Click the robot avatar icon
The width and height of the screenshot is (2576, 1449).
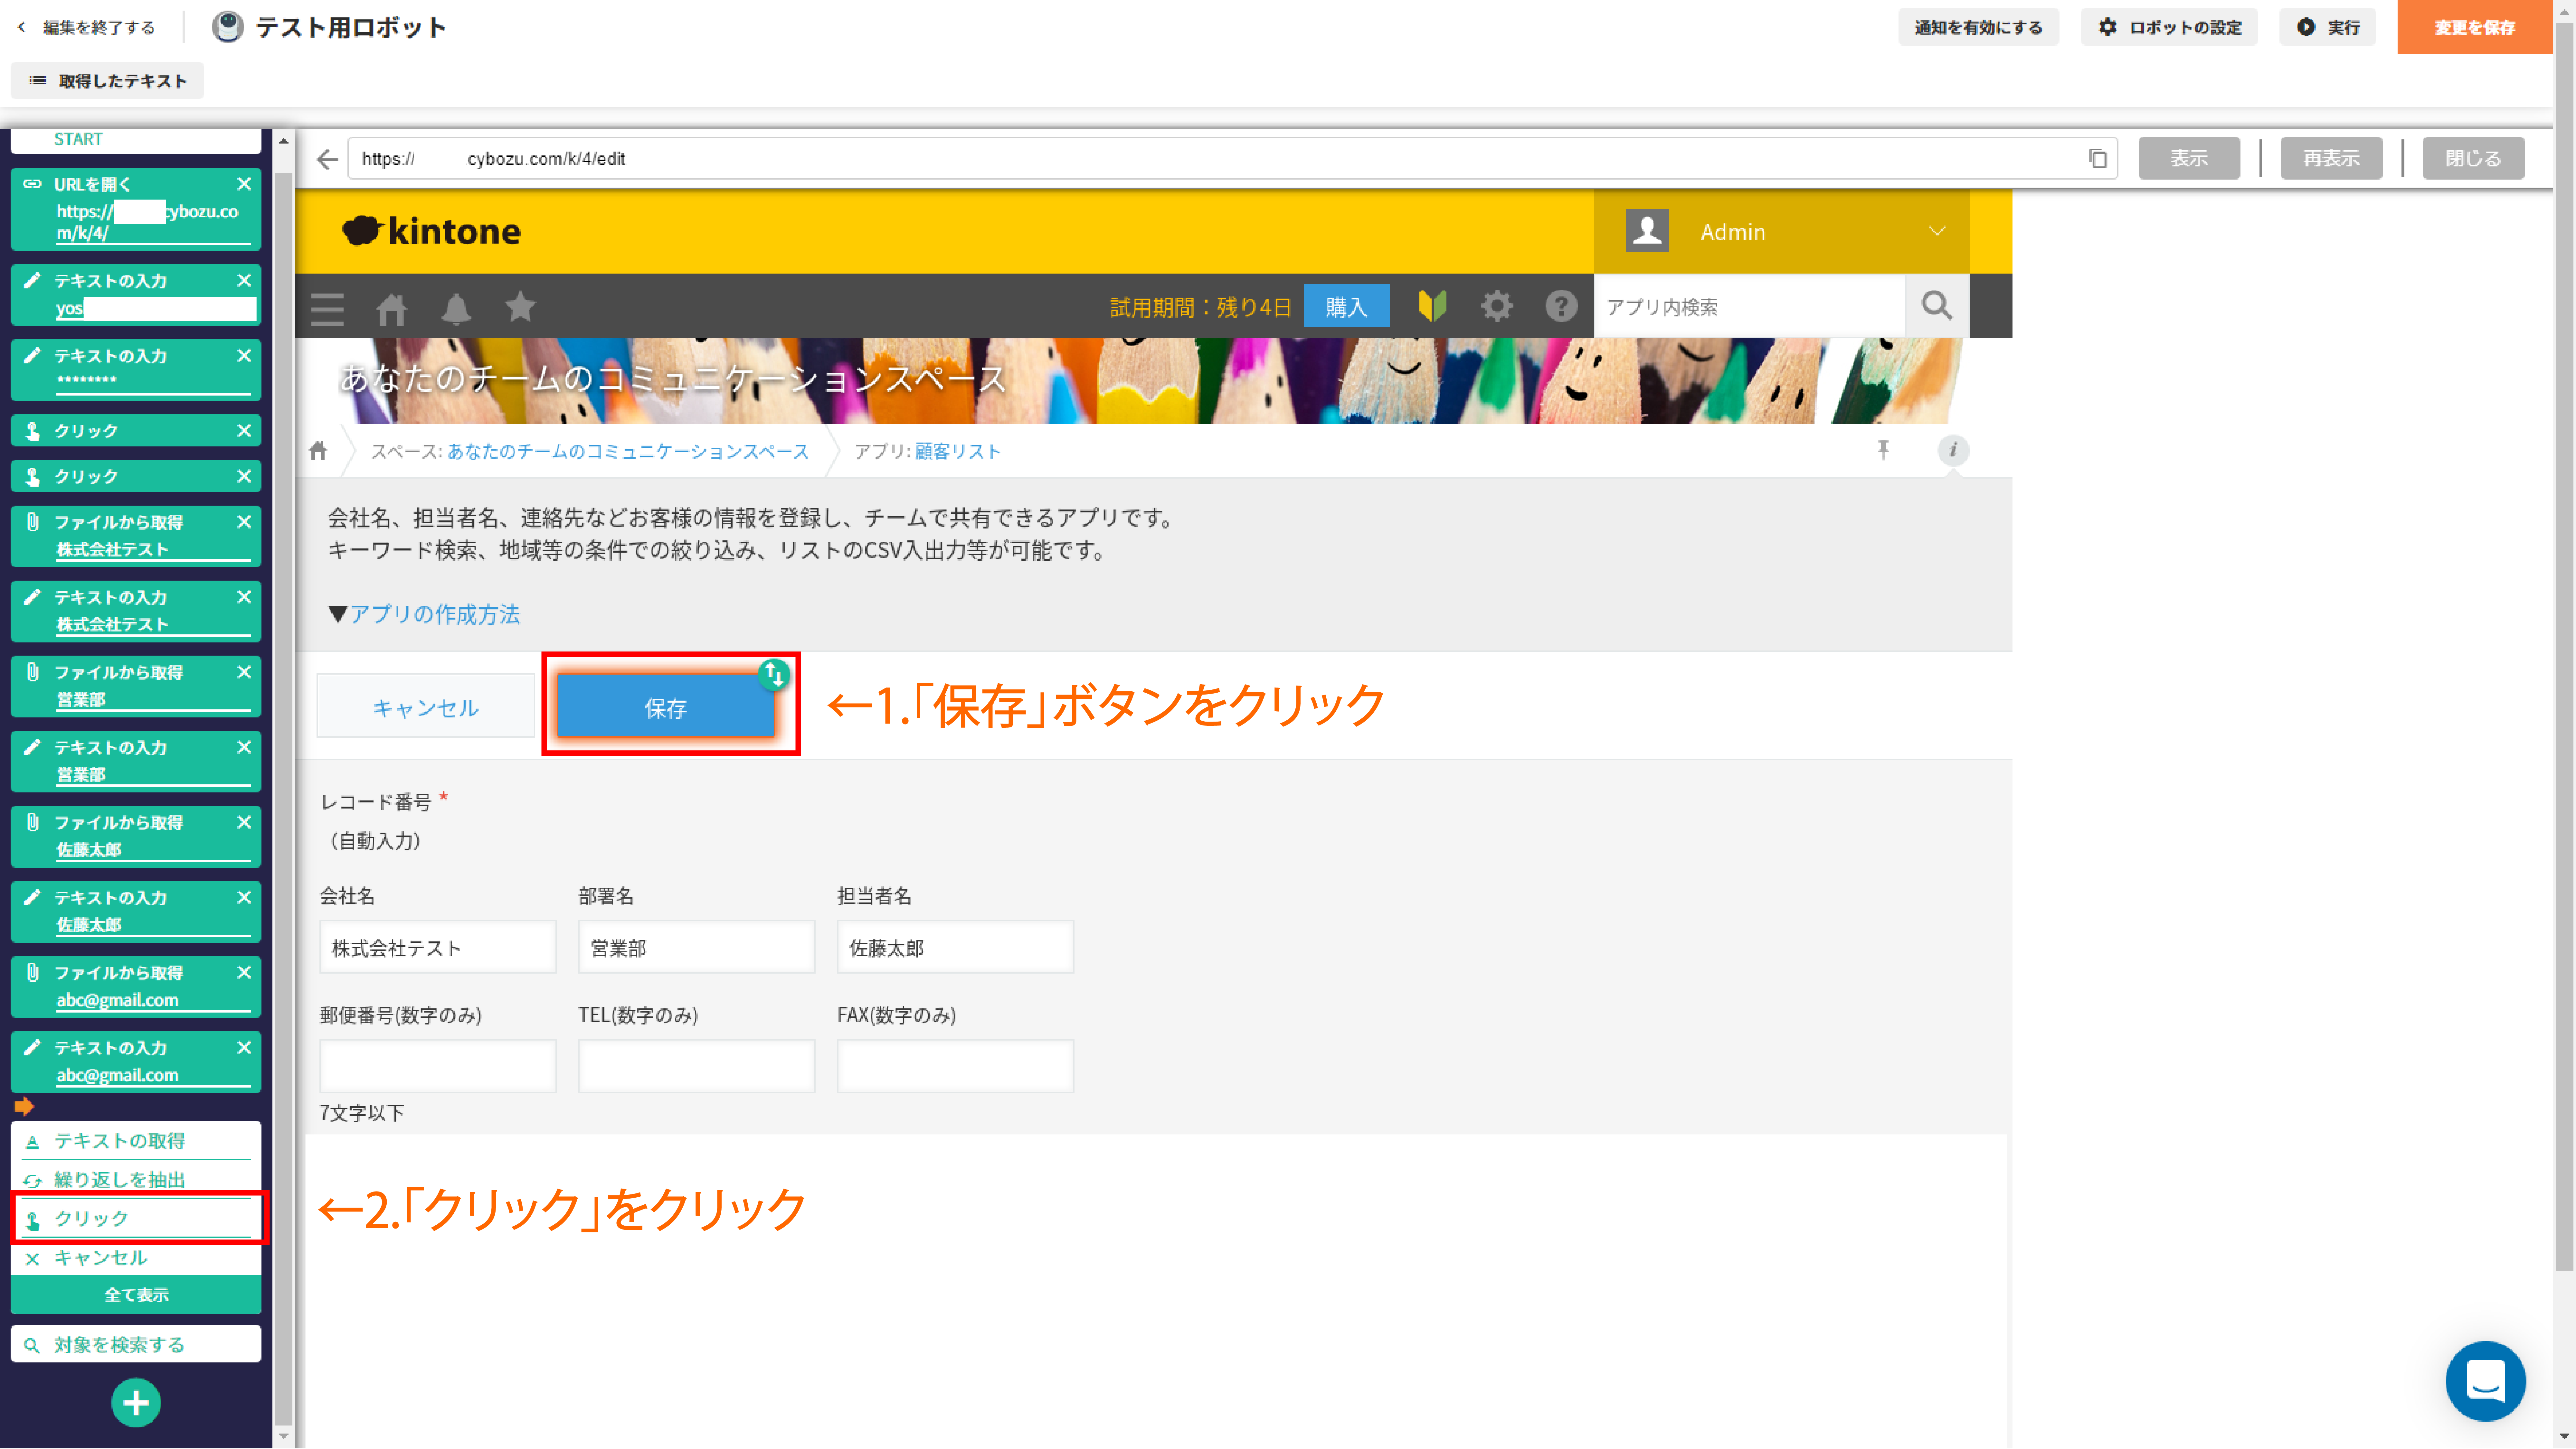[228, 27]
